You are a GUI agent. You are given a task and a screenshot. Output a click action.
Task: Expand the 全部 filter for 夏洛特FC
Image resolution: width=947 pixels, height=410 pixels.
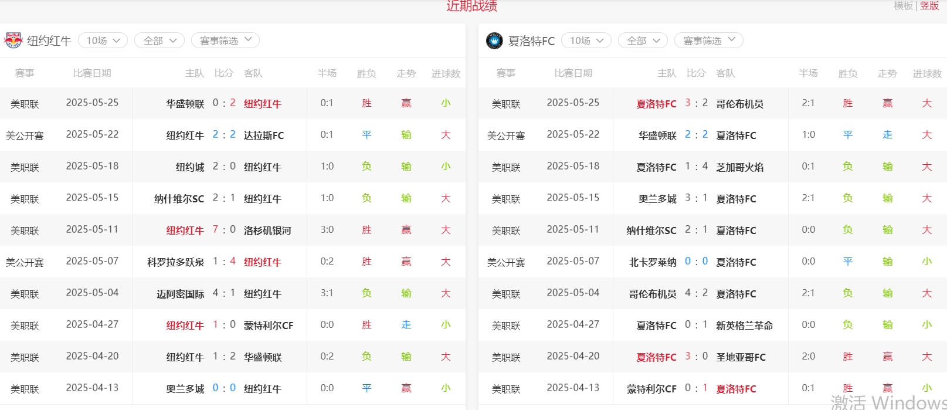point(643,40)
